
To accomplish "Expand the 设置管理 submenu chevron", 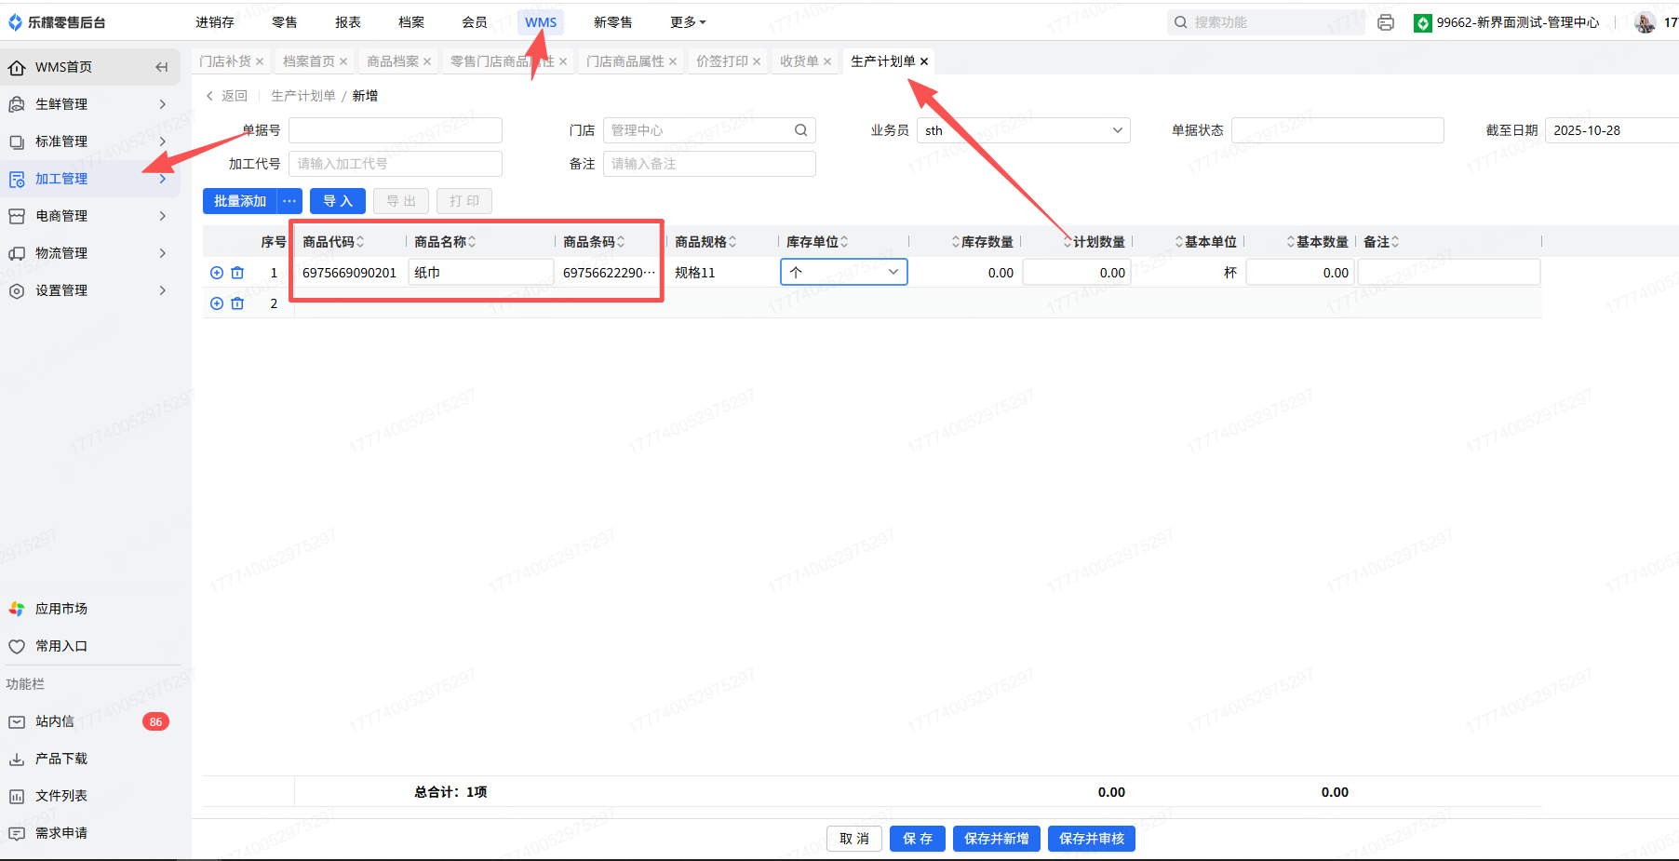I will coord(163,290).
